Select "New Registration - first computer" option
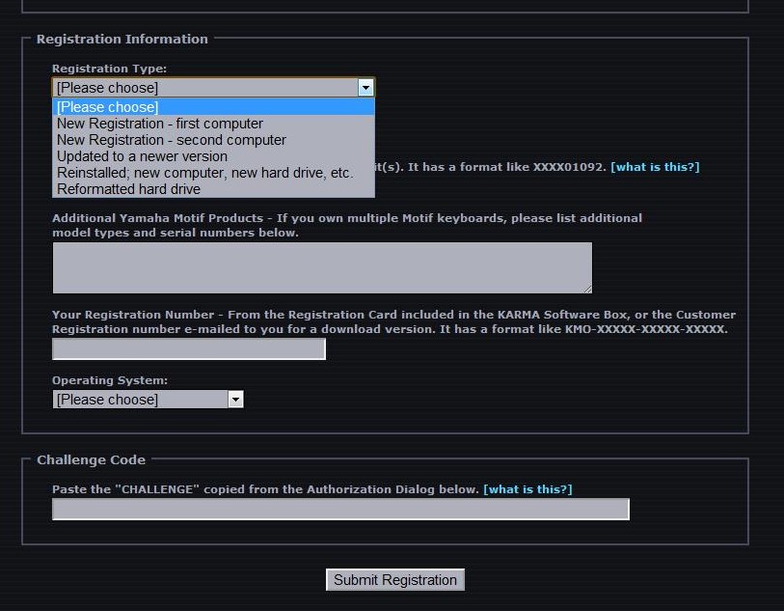This screenshot has width=784, height=611. (159, 124)
